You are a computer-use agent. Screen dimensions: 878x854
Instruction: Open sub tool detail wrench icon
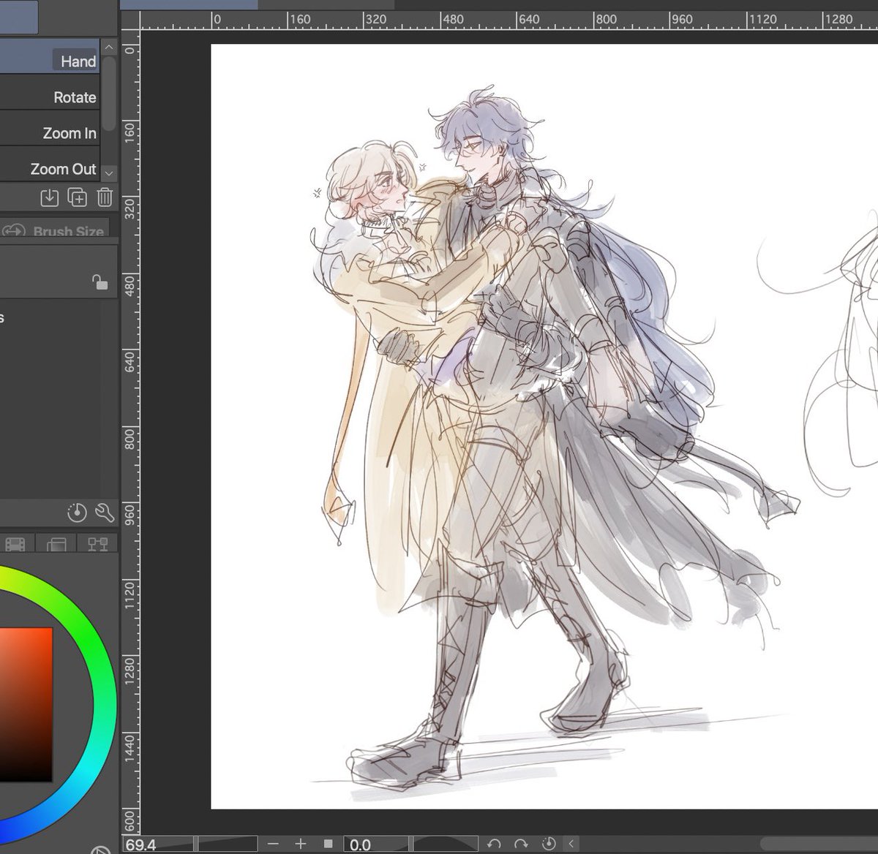coord(105,513)
